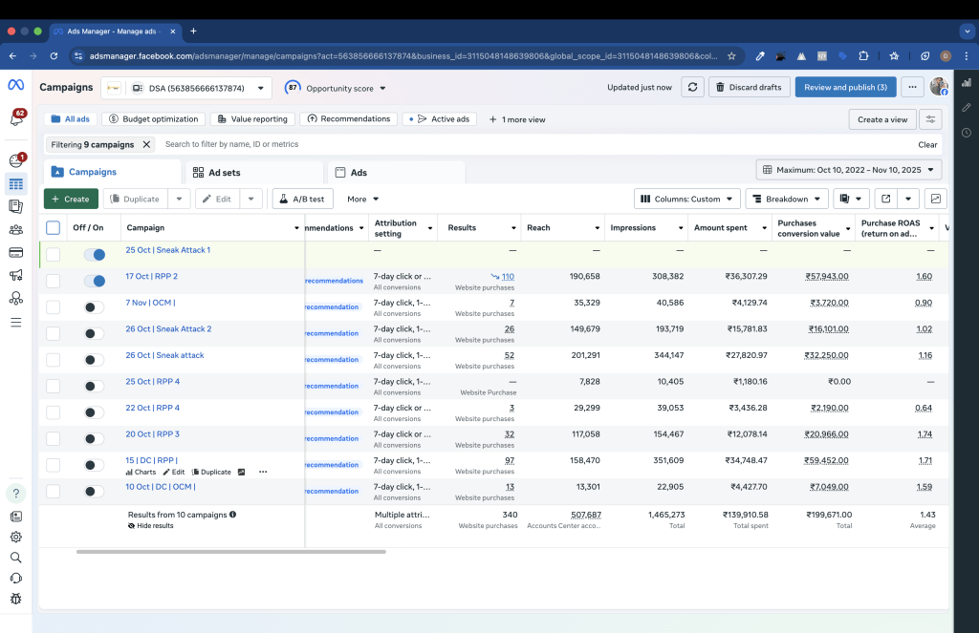Image resolution: width=979 pixels, height=633 pixels.
Task: Expand the Columns: Custom dropdown
Action: pos(686,199)
